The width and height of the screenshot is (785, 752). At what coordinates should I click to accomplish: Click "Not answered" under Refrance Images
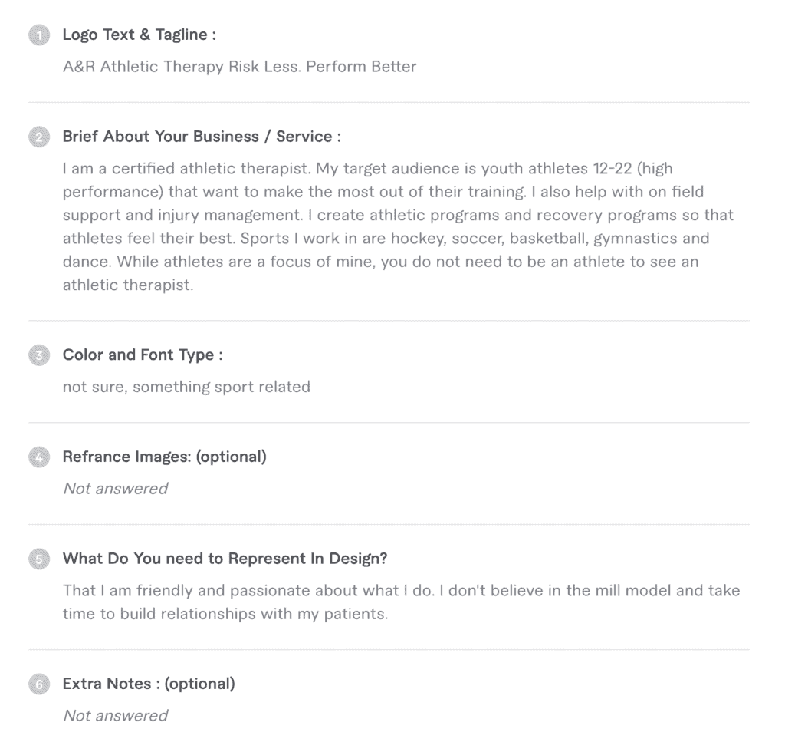(x=115, y=489)
